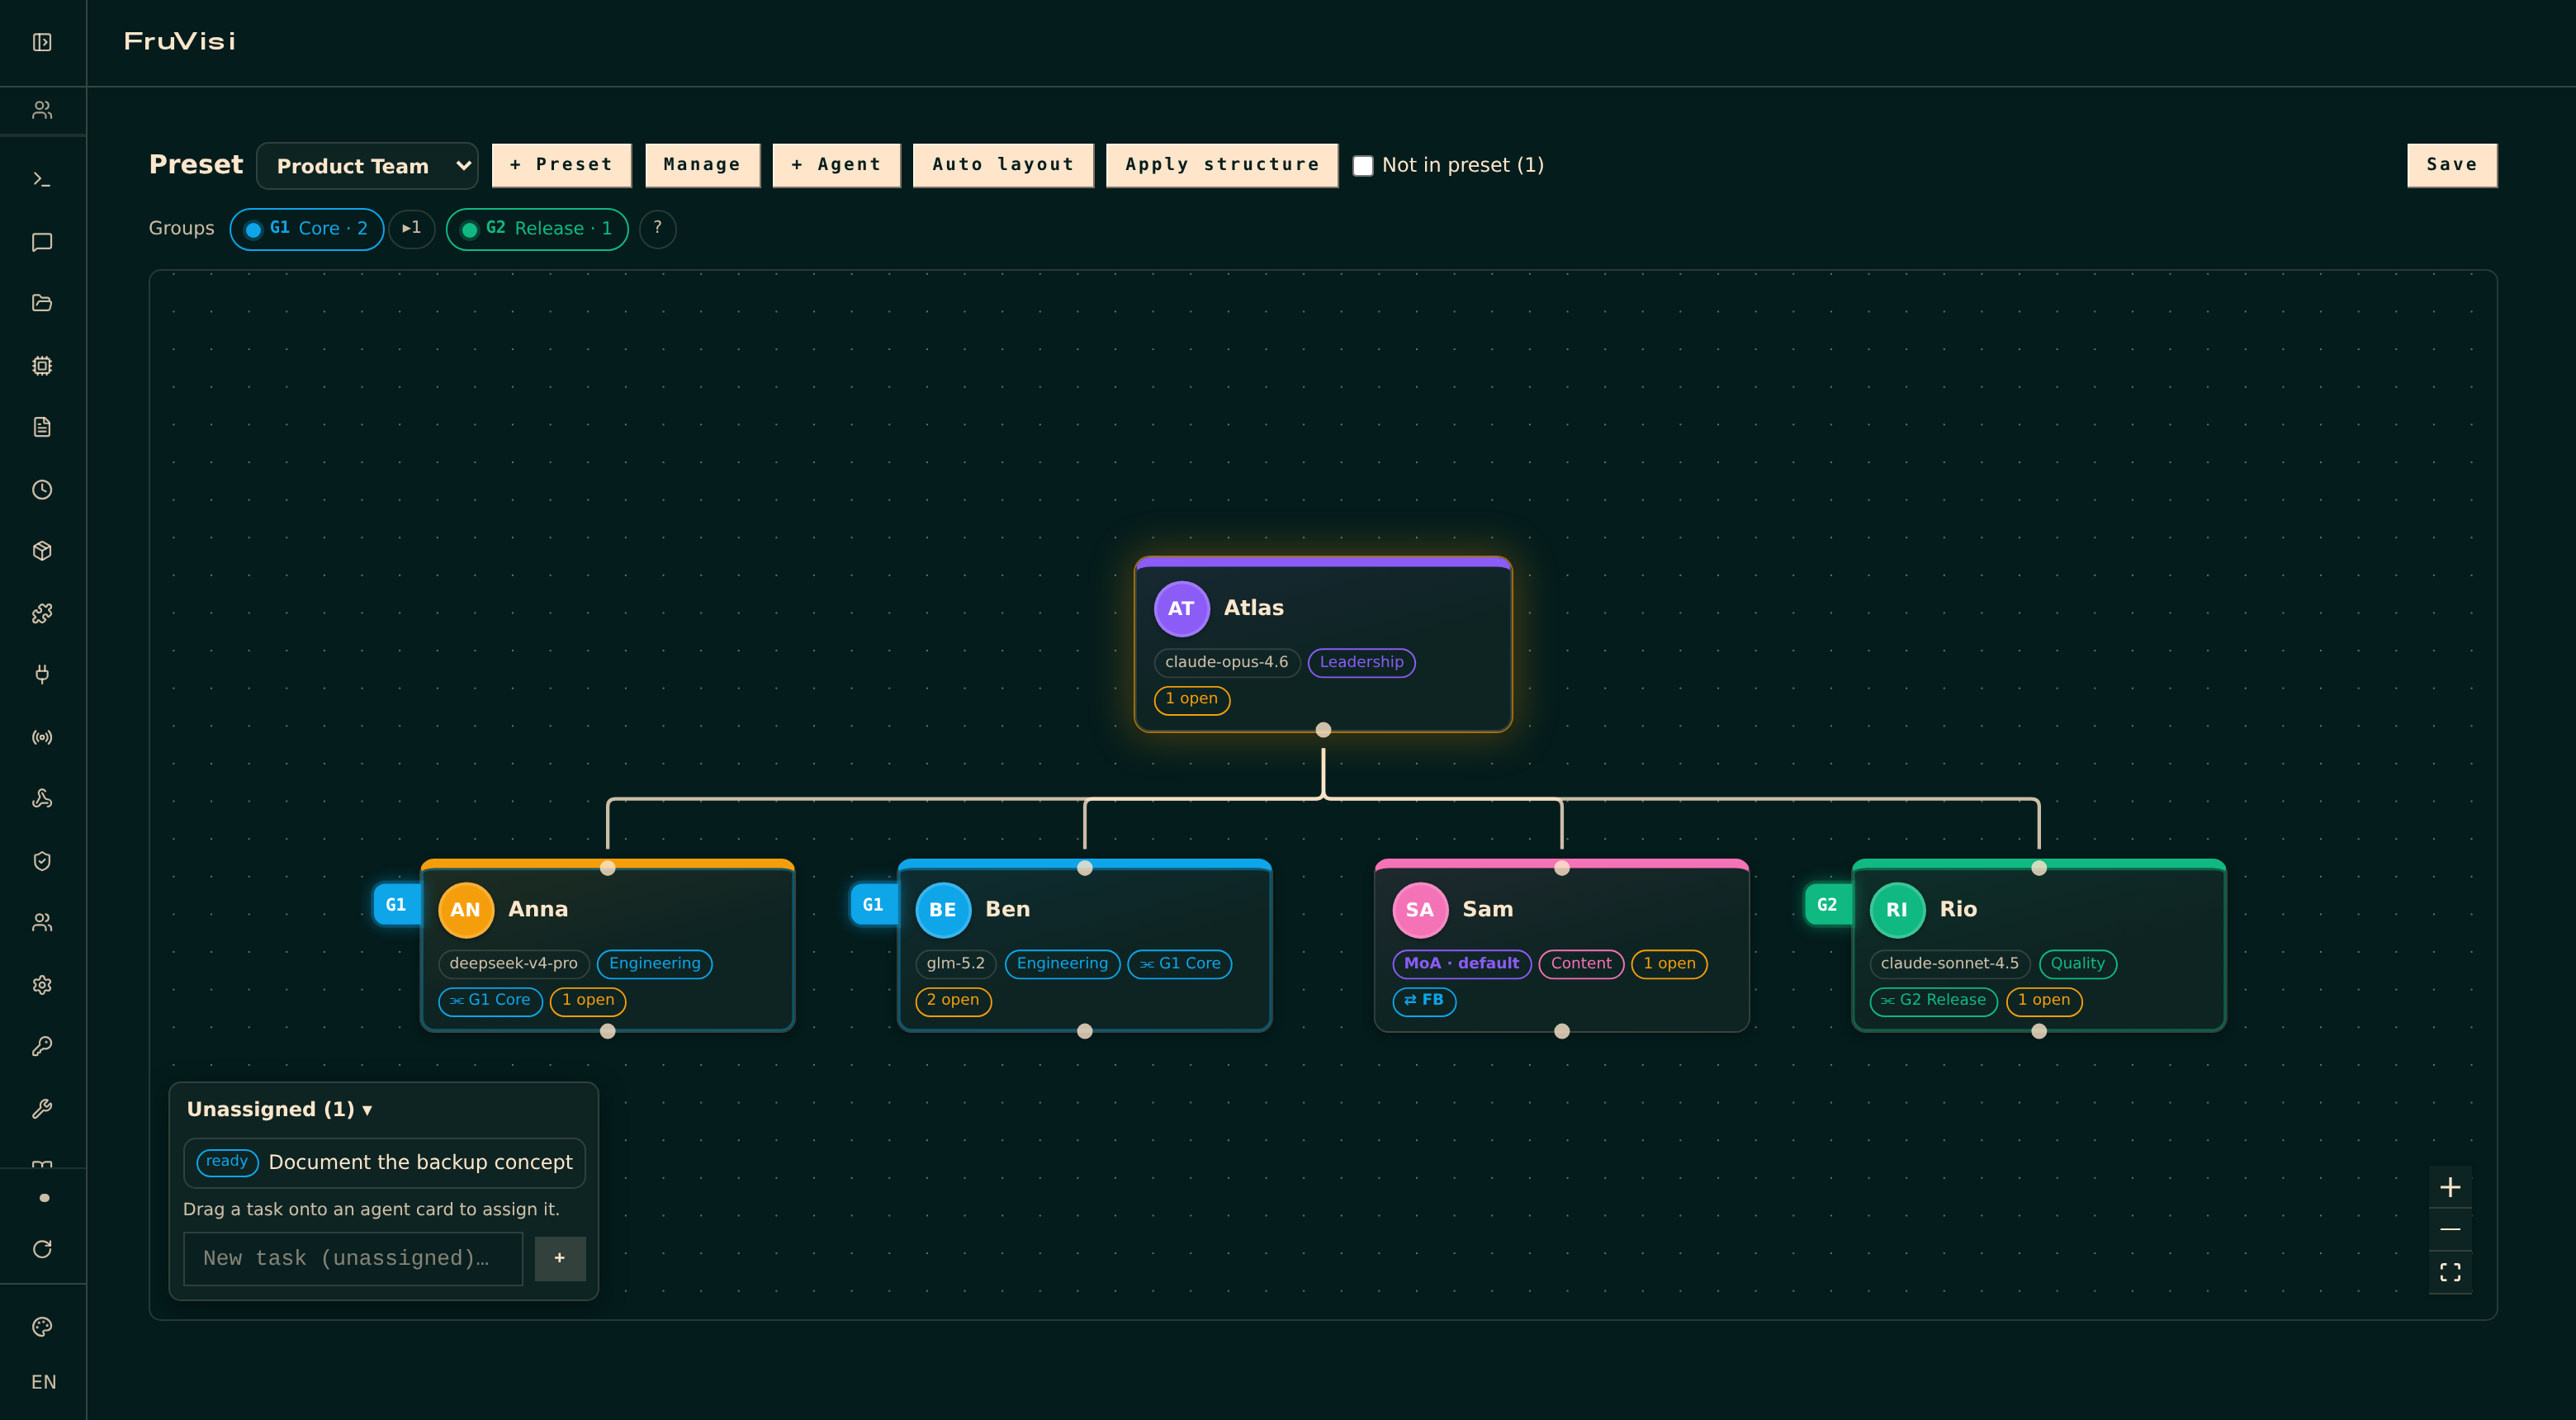Screen dimensions: 2576x1420
Task: Click the Manage button
Action: coord(702,165)
